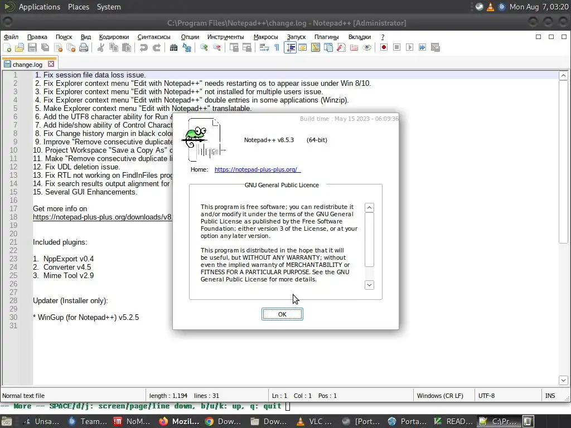Click the Copy toolbar icon
The image size is (571, 428).
[x=114, y=47]
